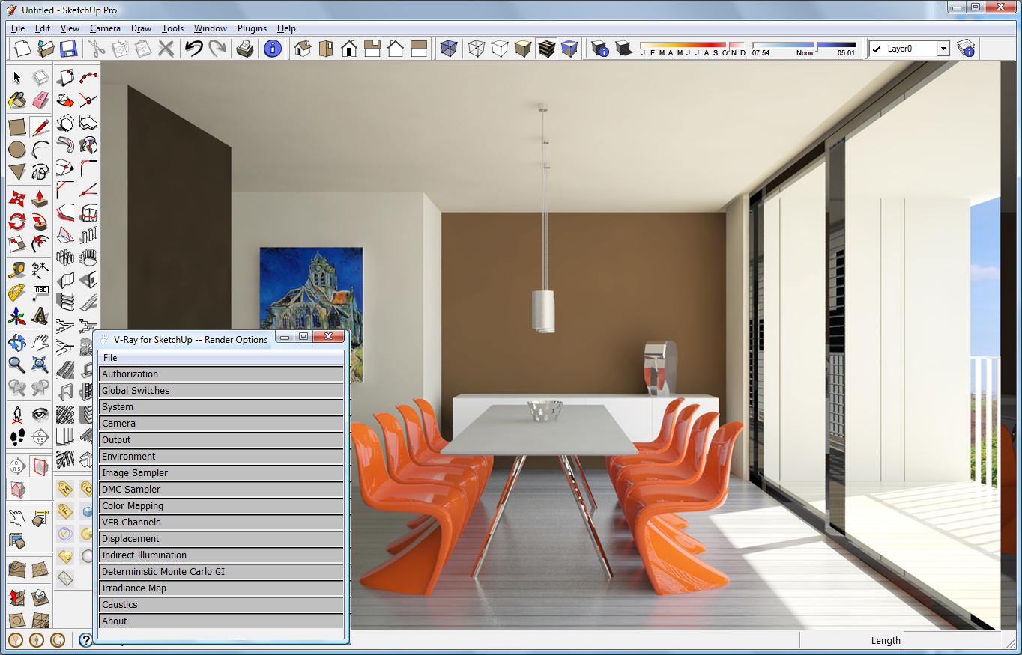The width and height of the screenshot is (1022, 655).
Task: Expand the Displacement rollout
Action: 221,539
